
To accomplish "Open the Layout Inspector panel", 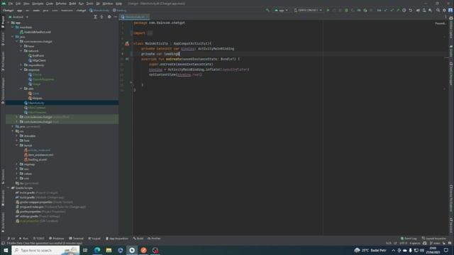I will point(434,239).
